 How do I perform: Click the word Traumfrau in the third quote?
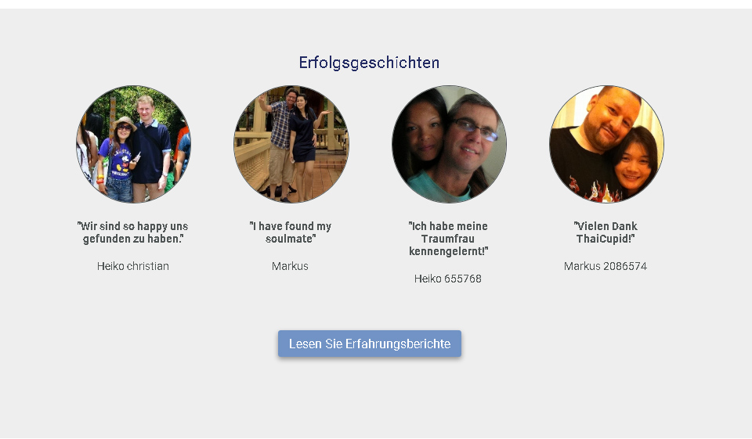[x=448, y=239]
